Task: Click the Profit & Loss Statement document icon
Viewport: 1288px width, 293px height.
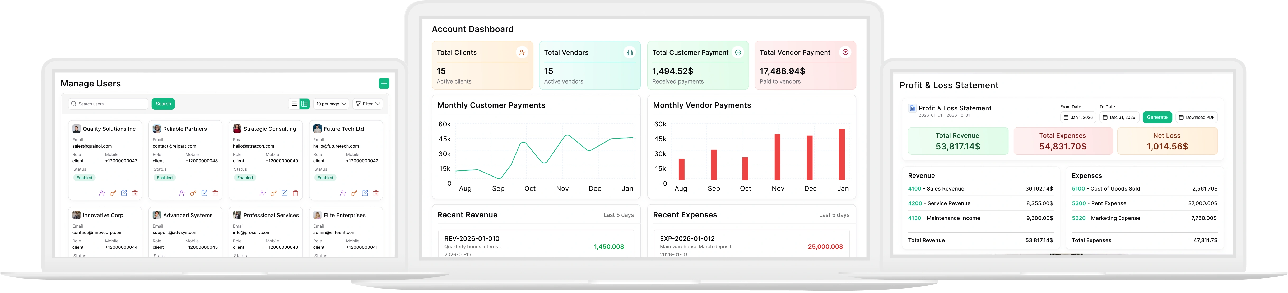Action: (912, 108)
